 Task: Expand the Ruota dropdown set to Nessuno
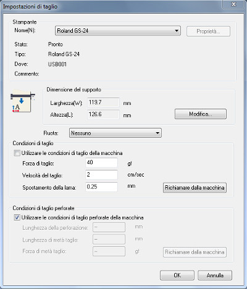tap(115, 133)
